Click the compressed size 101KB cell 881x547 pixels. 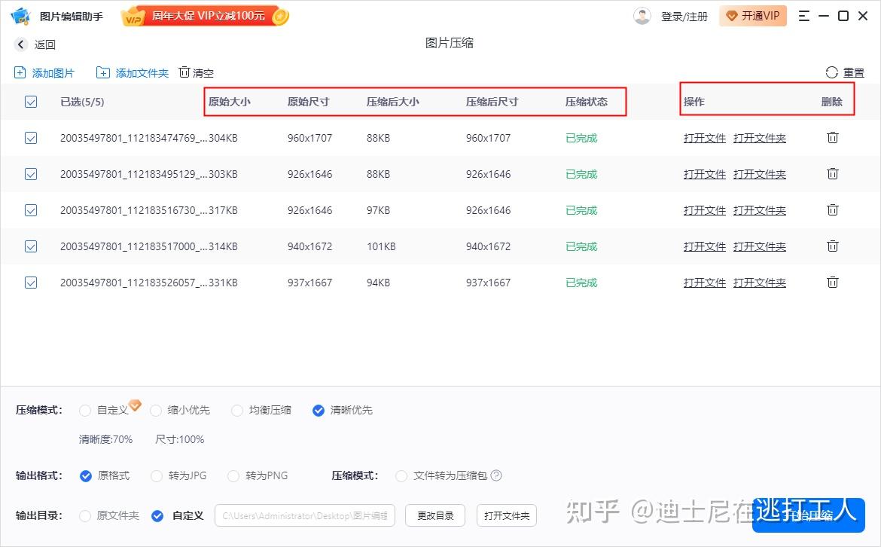coord(381,246)
